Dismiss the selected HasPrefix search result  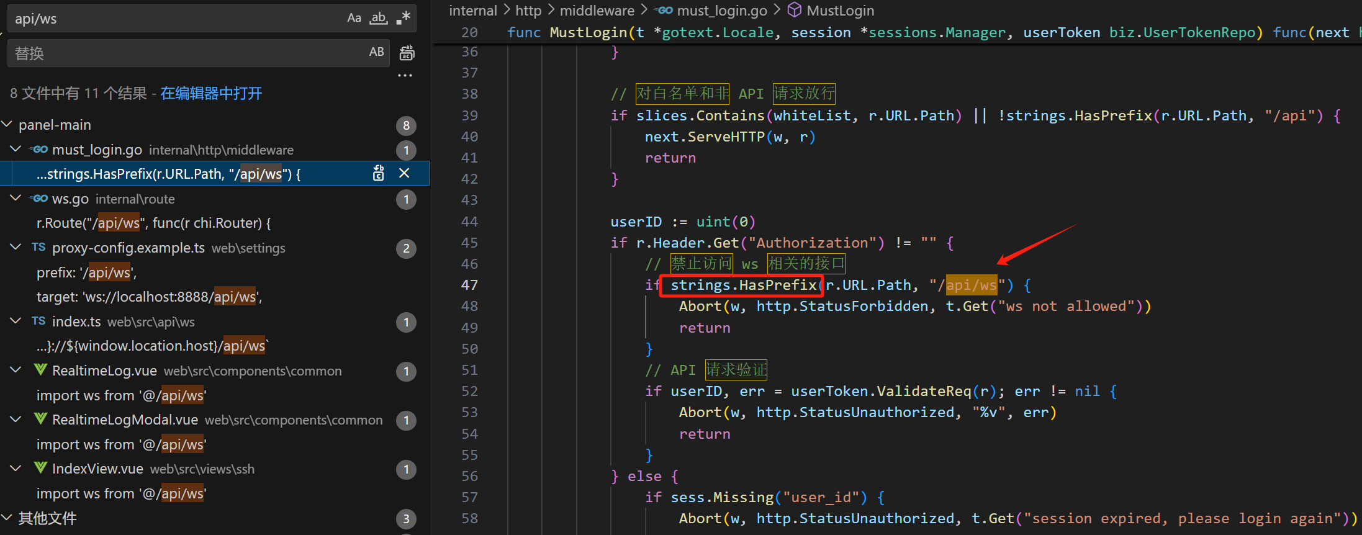(404, 173)
